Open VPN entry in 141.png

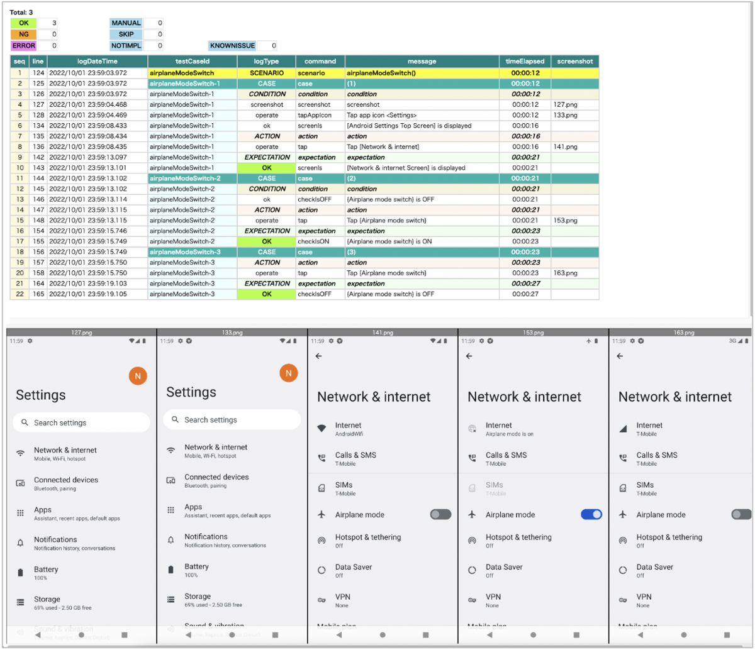(383, 600)
